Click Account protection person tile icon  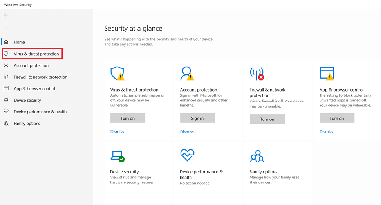187,74
